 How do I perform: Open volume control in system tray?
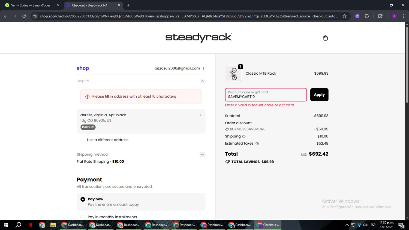(x=365, y=225)
